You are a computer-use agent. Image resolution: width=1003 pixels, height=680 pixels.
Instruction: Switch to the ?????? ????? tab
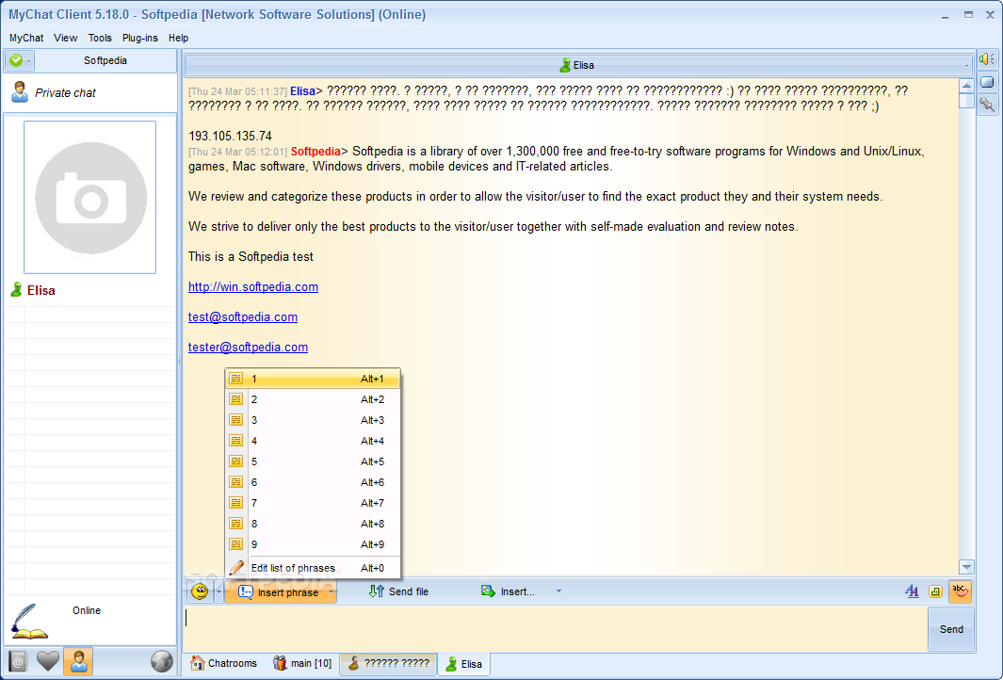point(388,663)
